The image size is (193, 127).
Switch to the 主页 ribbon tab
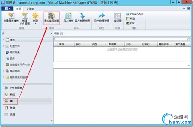click(19, 9)
